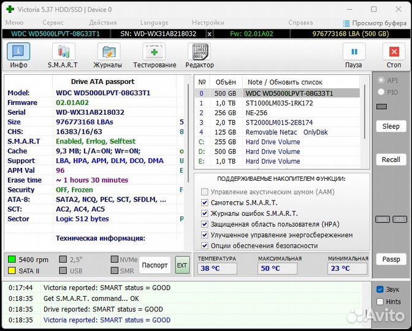Screen dimensions: 412x331
Task: Select the API radio button
Action: pos(381,80)
